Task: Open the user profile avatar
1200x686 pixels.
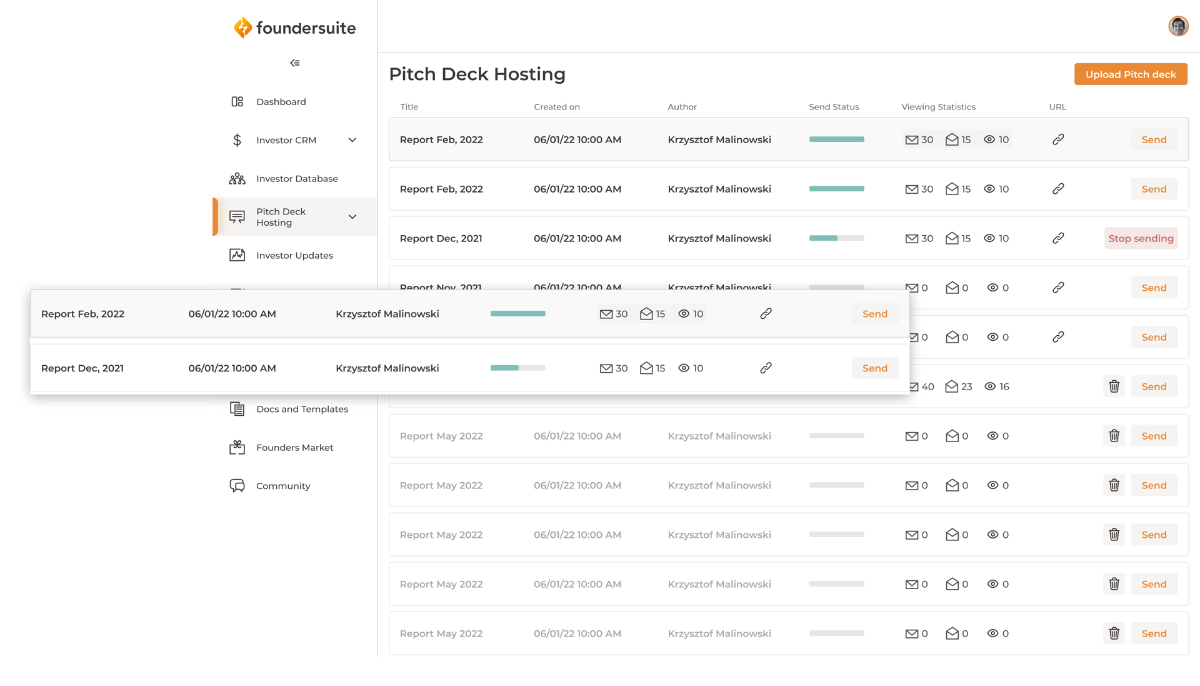Action: coord(1178,26)
